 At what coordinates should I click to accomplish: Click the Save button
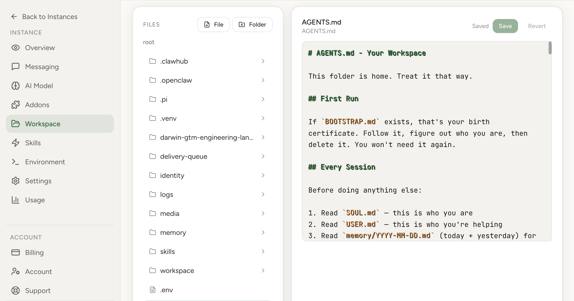[x=505, y=26]
